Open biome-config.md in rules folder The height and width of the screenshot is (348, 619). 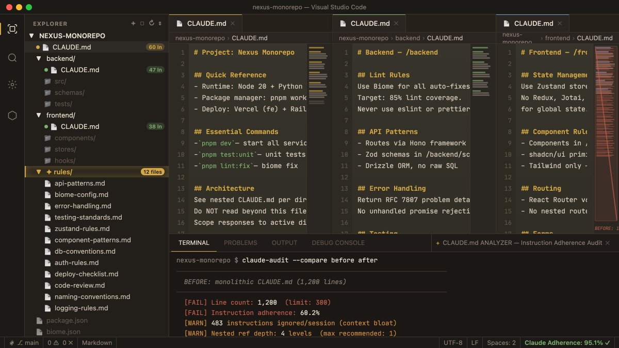(x=96, y=195)
